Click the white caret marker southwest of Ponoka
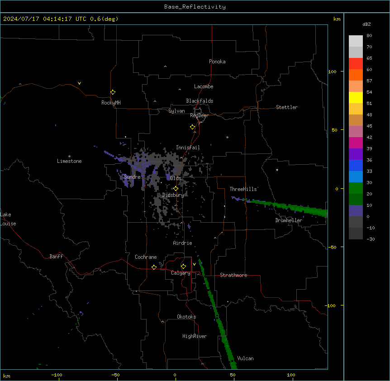390x381 pixels. pos(165,67)
